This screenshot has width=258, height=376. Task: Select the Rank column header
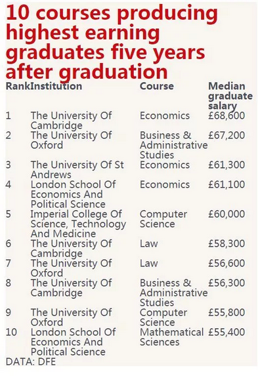point(18,86)
